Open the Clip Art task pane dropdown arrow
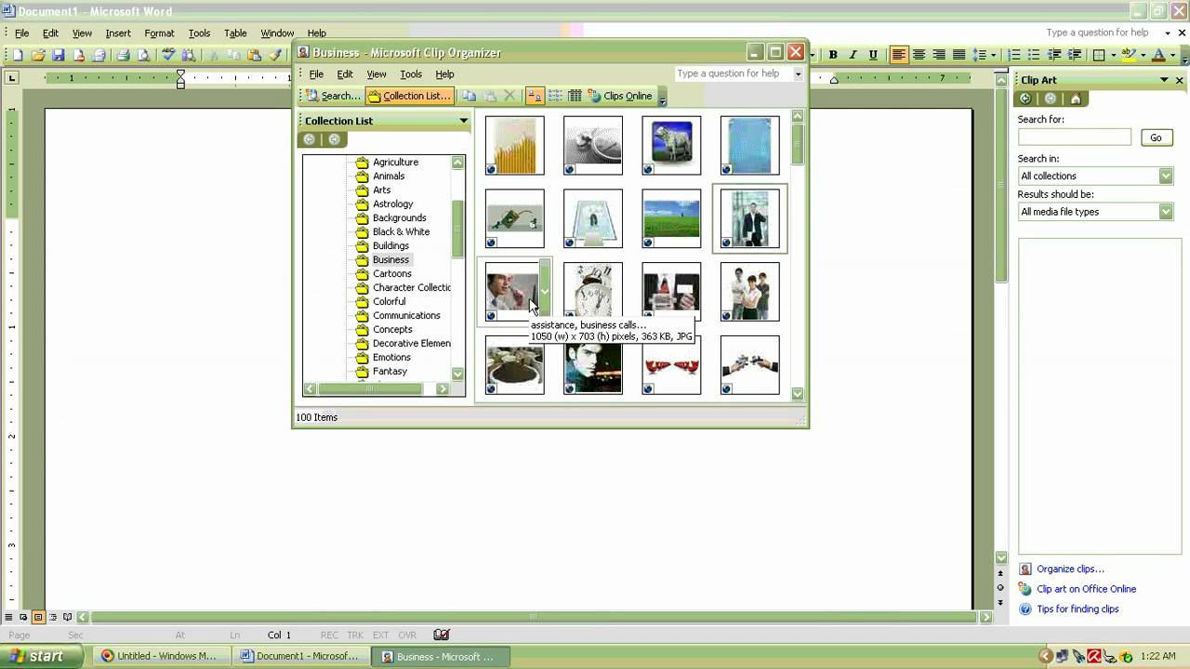Image resolution: width=1190 pixels, height=669 pixels. [x=1164, y=80]
